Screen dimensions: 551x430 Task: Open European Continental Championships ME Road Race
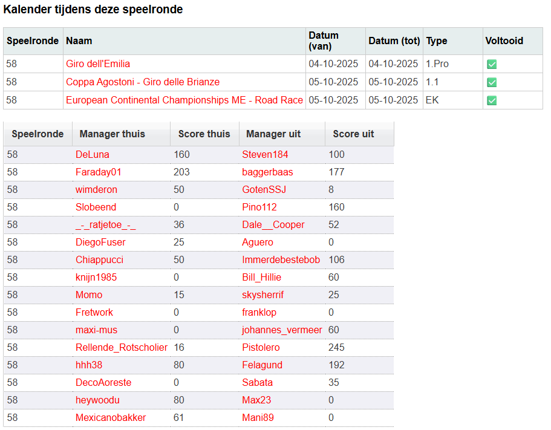184,100
